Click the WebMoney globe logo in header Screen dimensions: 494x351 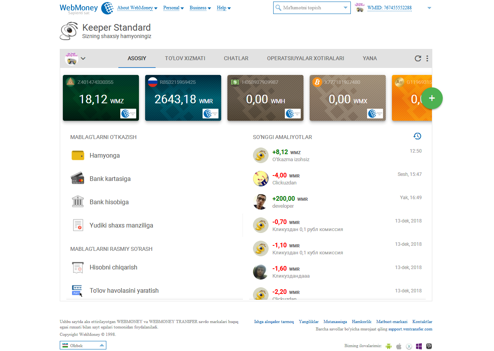pos(107,8)
